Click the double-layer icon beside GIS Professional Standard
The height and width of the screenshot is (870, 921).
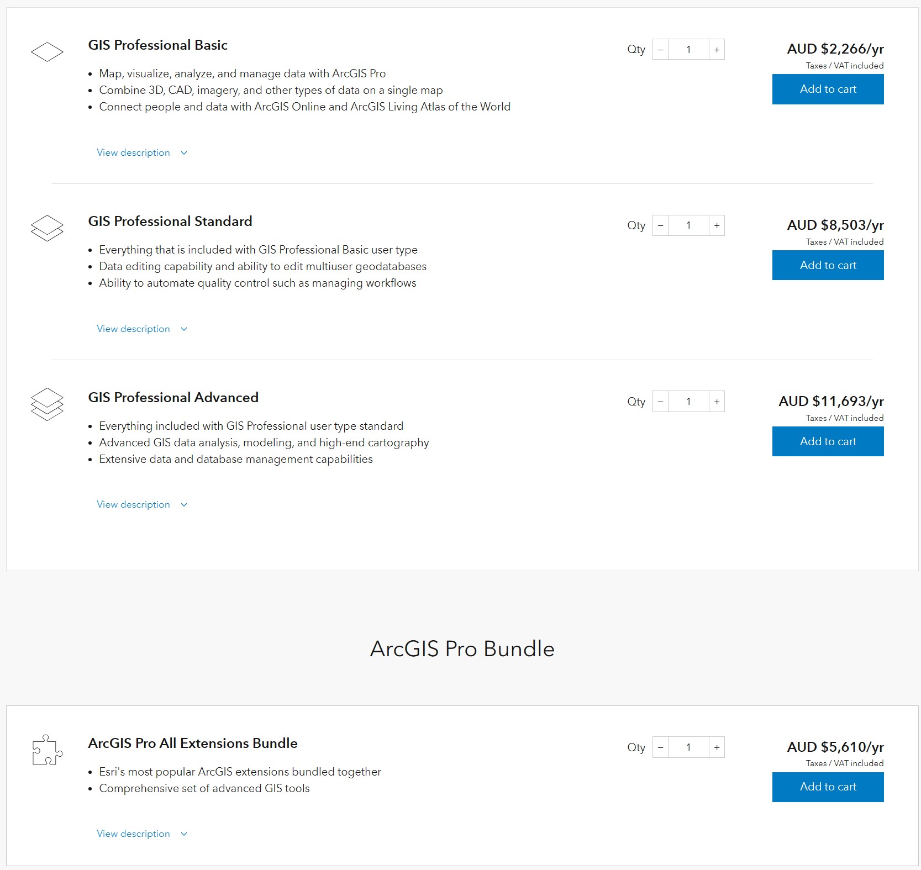tap(47, 228)
